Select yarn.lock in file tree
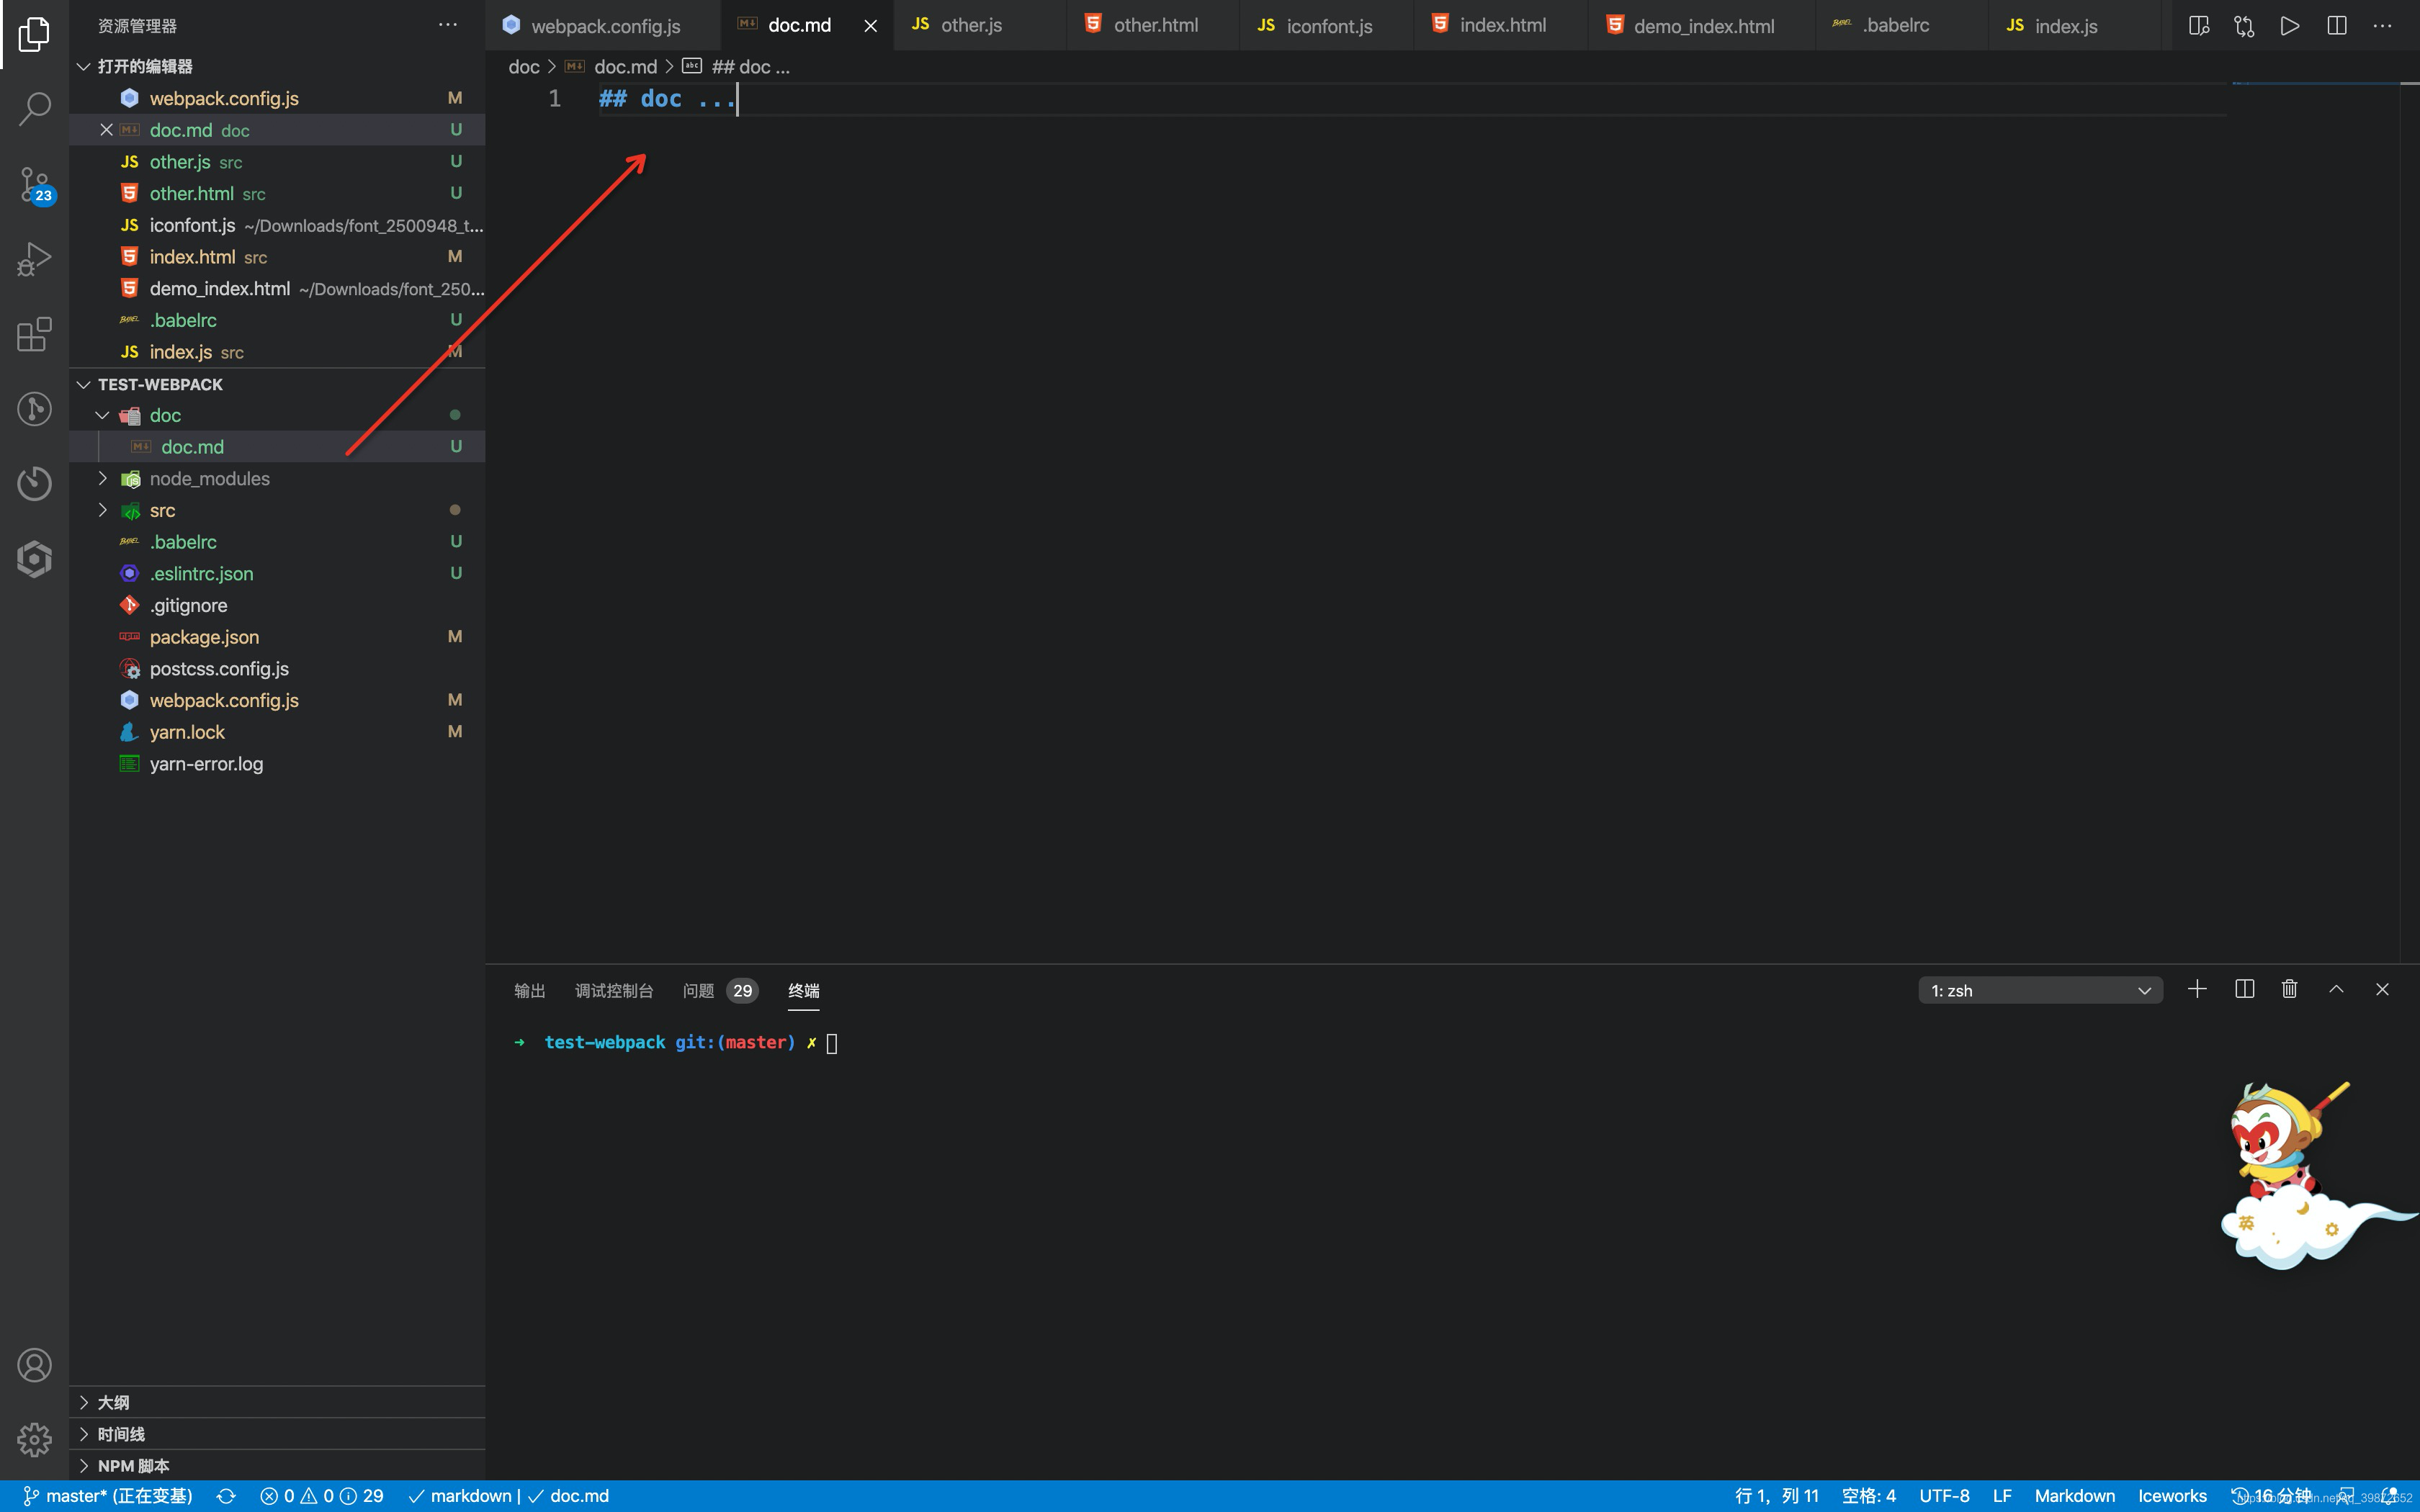 [277, 732]
